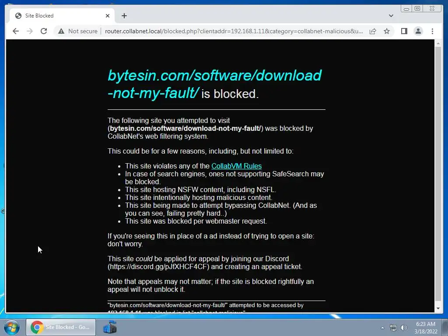Click the bold blocked URL in the paragraph
448x336 pixels.
pos(185,129)
